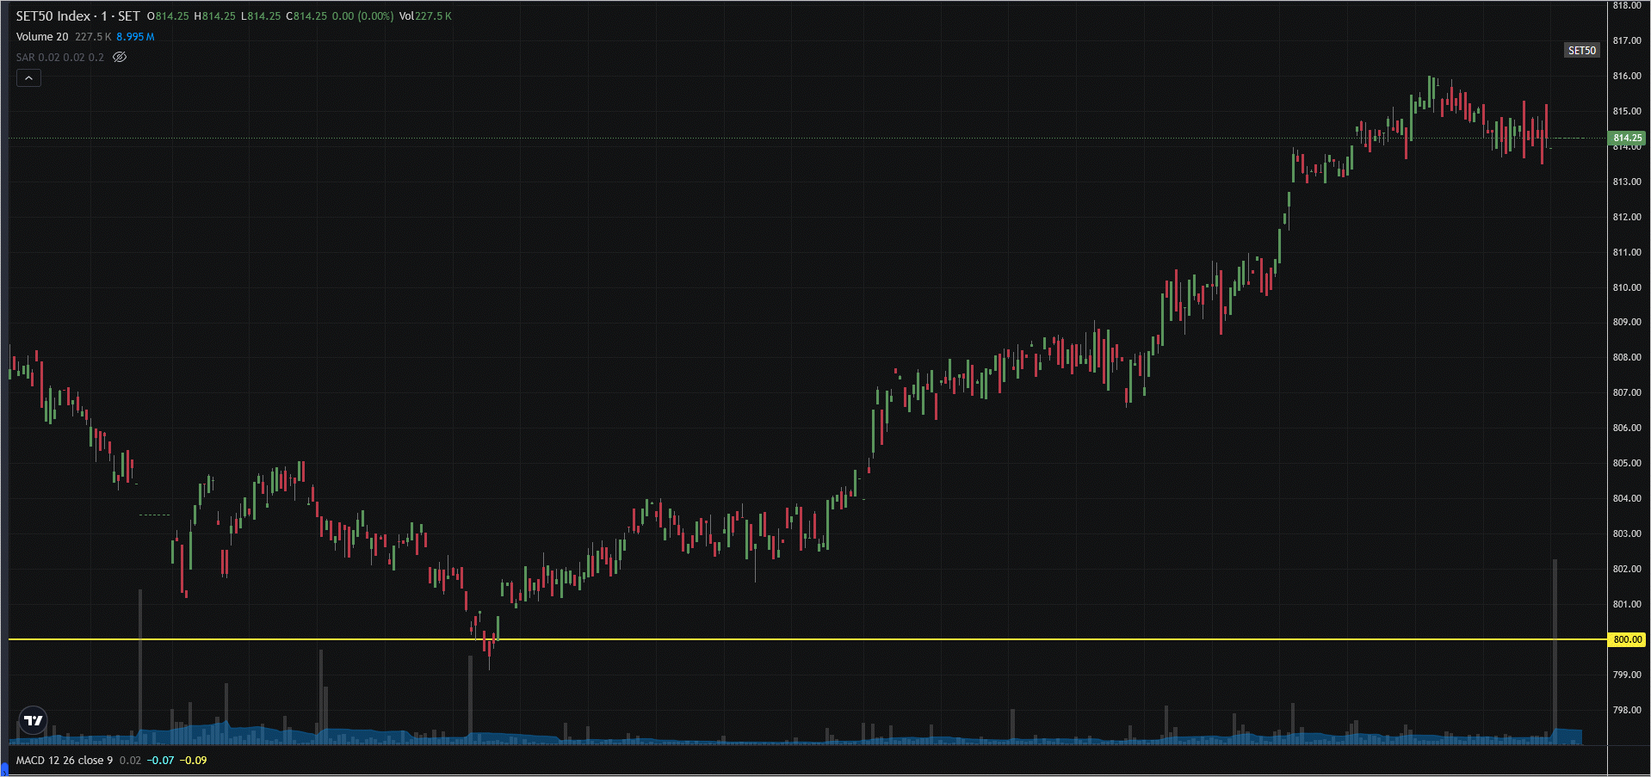The width and height of the screenshot is (1651, 777).
Task: Click the SET50 symbol tag on price scale
Action: [1581, 51]
